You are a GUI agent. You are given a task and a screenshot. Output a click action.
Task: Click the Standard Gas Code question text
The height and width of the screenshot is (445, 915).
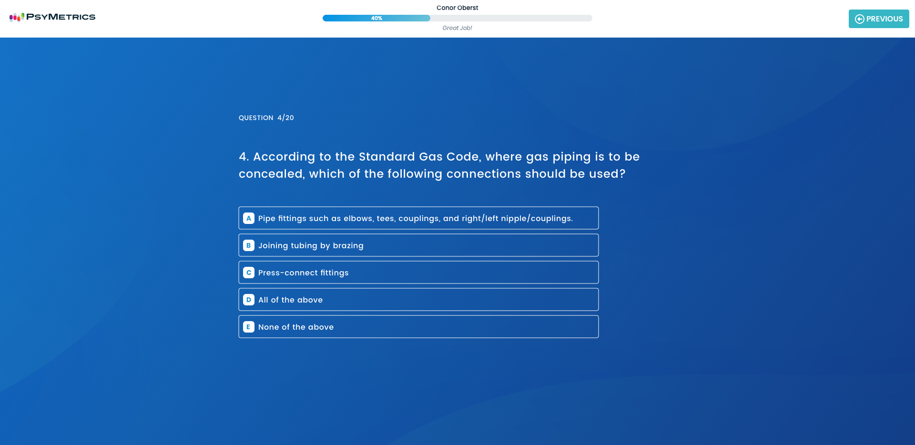pos(438,165)
